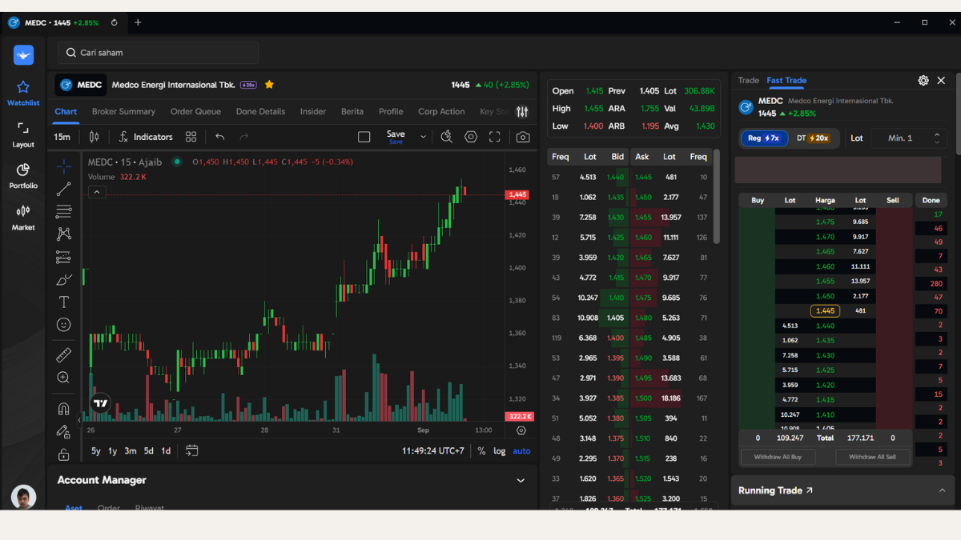
Task: Open a new browser tab with plus
Action: click(138, 22)
